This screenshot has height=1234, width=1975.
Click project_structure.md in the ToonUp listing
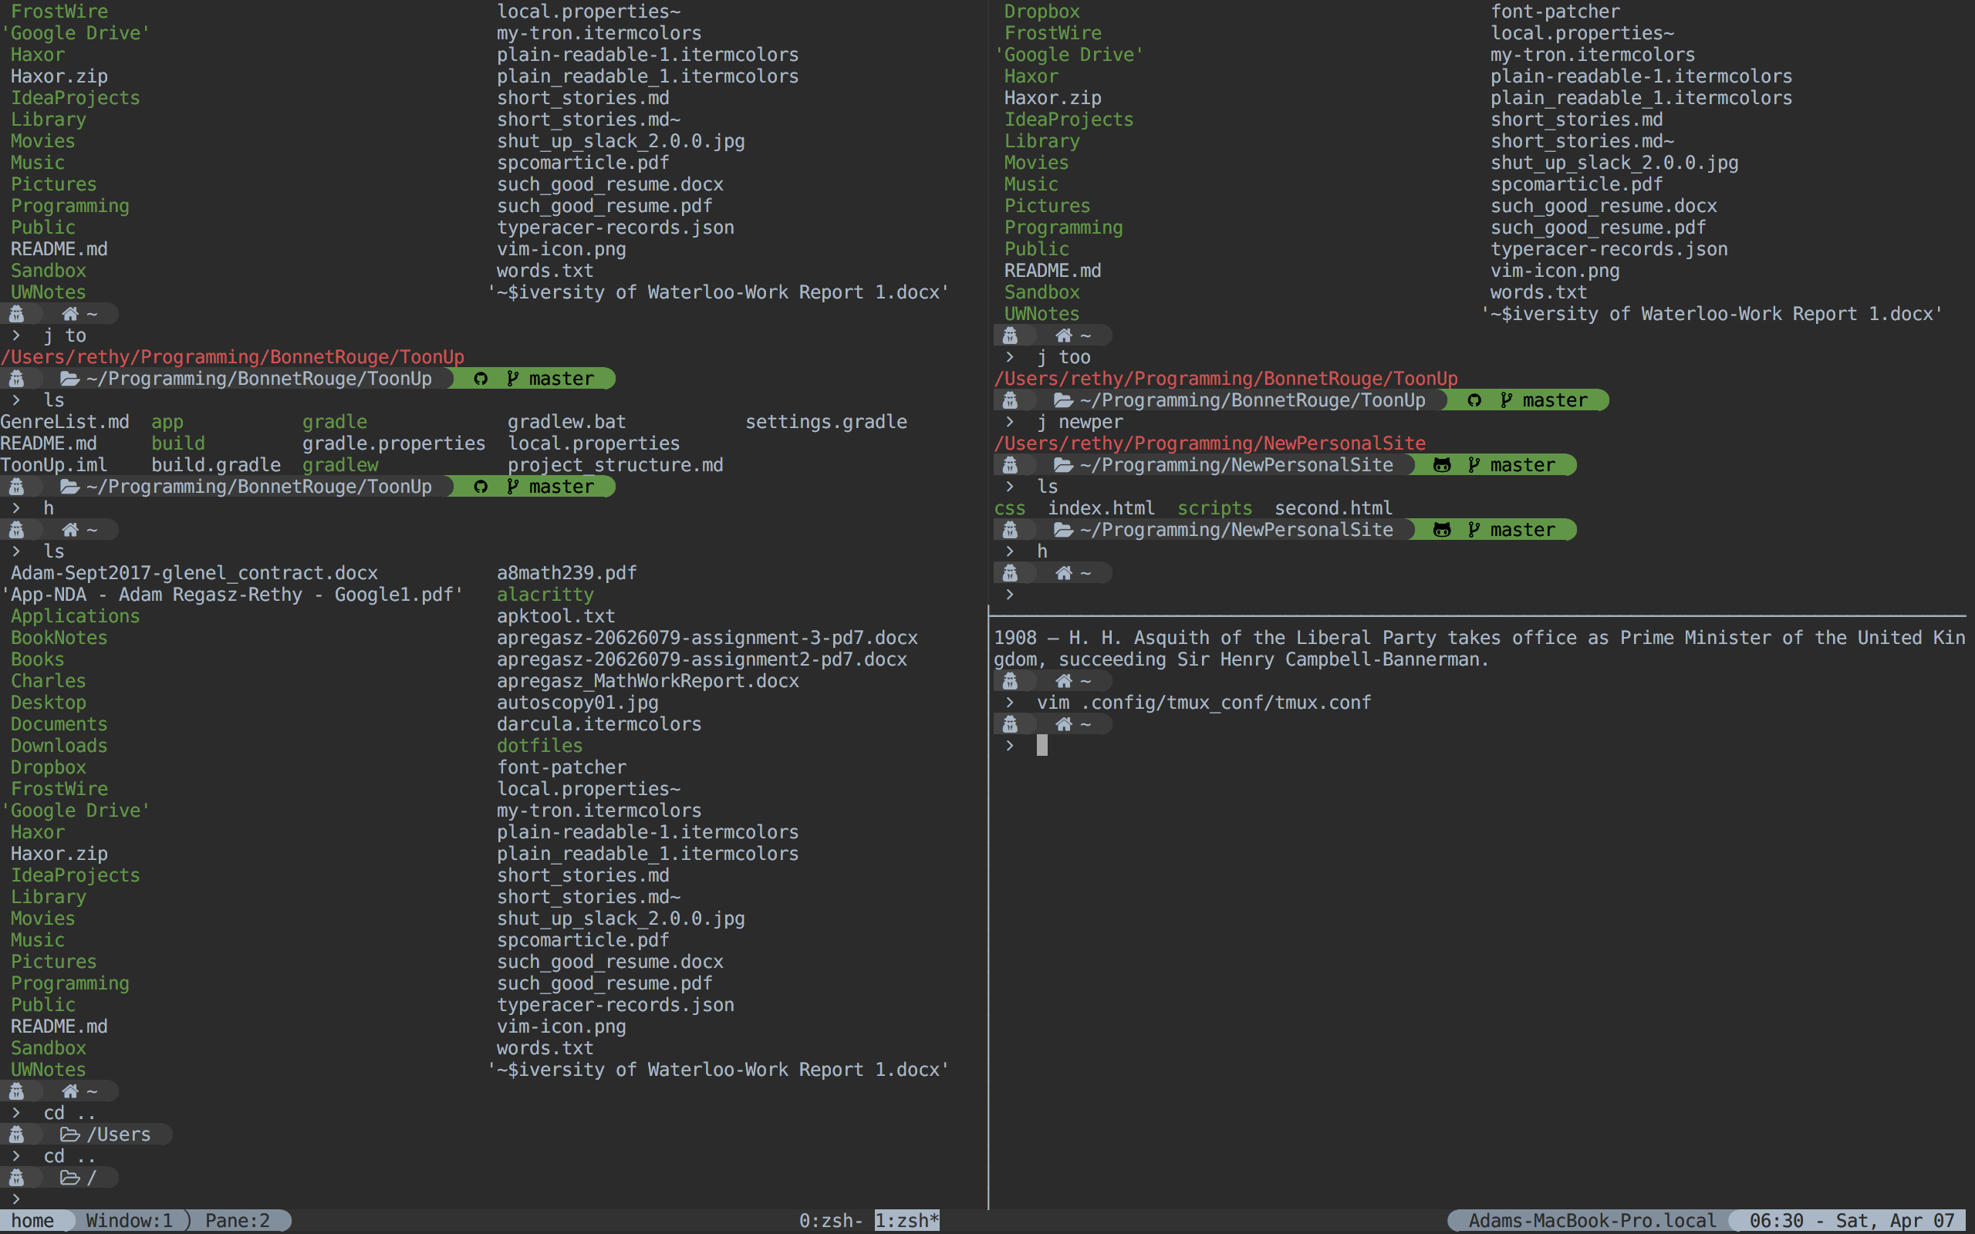point(615,465)
